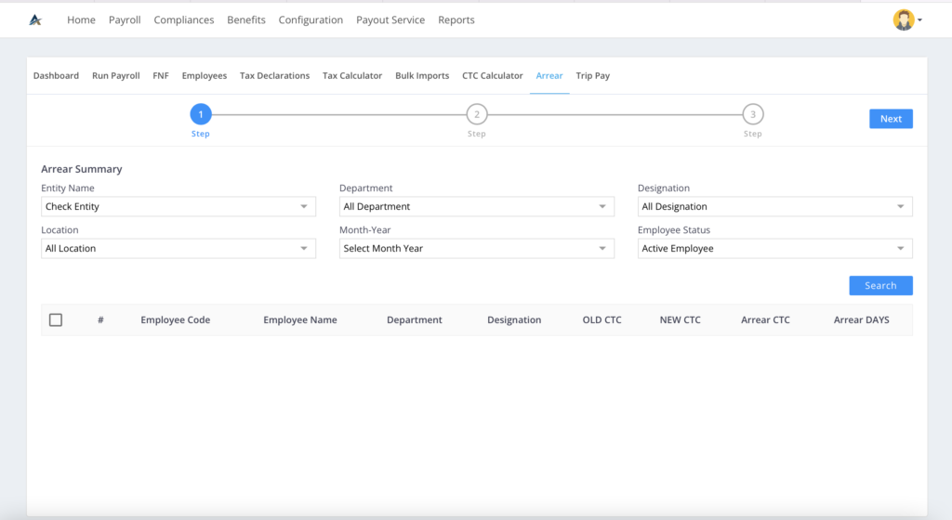
Task: Open the All Designation dropdown
Action: point(774,207)
